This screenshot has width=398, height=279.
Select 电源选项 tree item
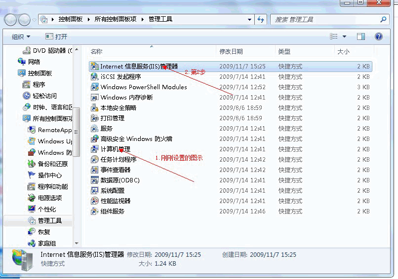(x=44, y=198)
